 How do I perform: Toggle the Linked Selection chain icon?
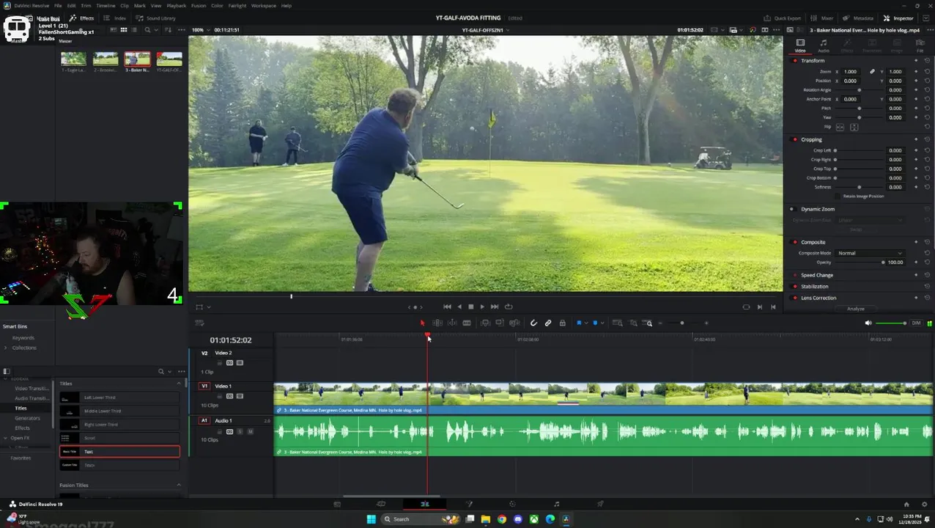(x=548, y=323)
